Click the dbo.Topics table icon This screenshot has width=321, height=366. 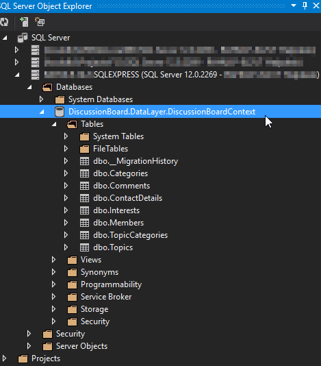point(84,247)
